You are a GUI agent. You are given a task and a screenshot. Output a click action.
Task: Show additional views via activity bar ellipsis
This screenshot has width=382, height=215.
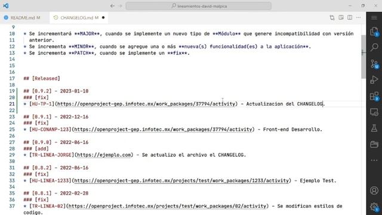point(374,160)
